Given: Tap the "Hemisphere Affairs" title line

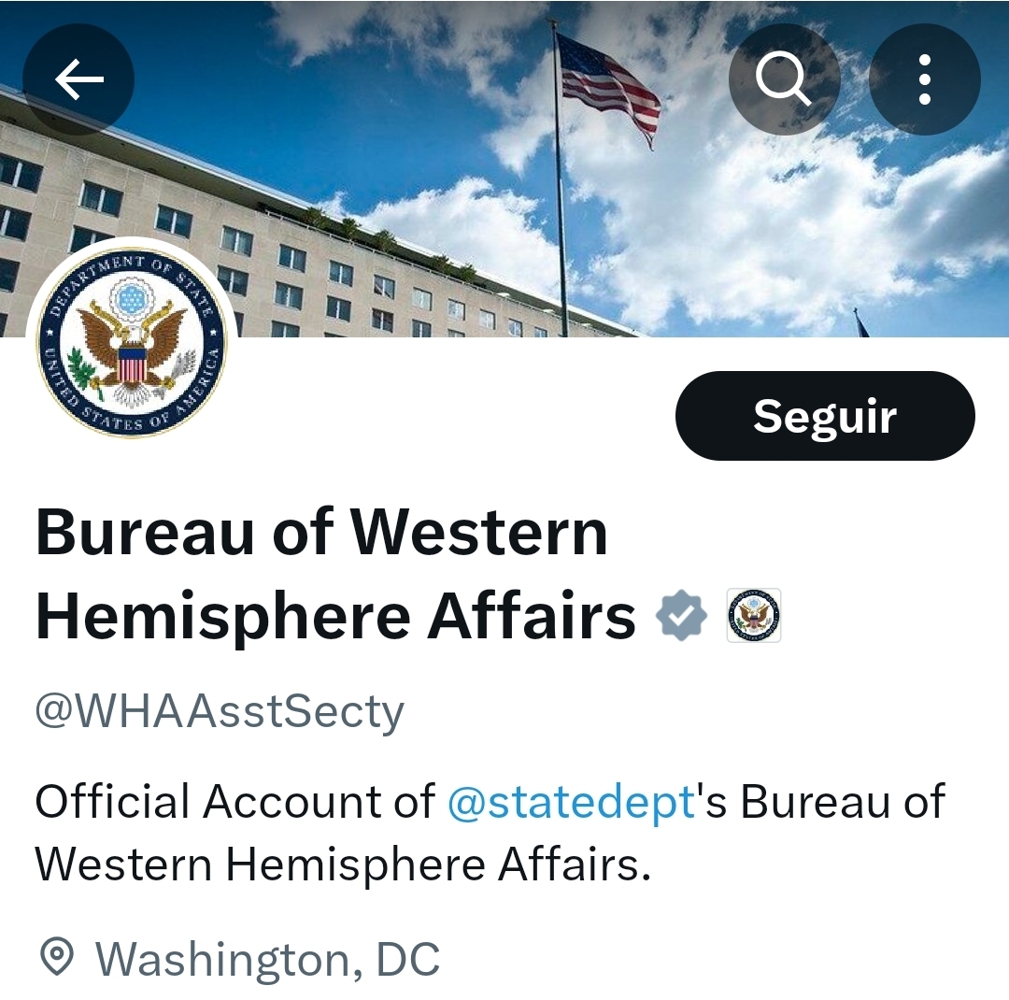Looking at the screenshot, I should click(336, 617).
